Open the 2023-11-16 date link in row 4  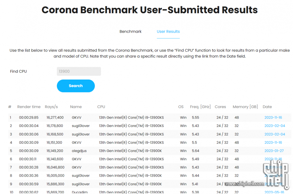(273, 143)
